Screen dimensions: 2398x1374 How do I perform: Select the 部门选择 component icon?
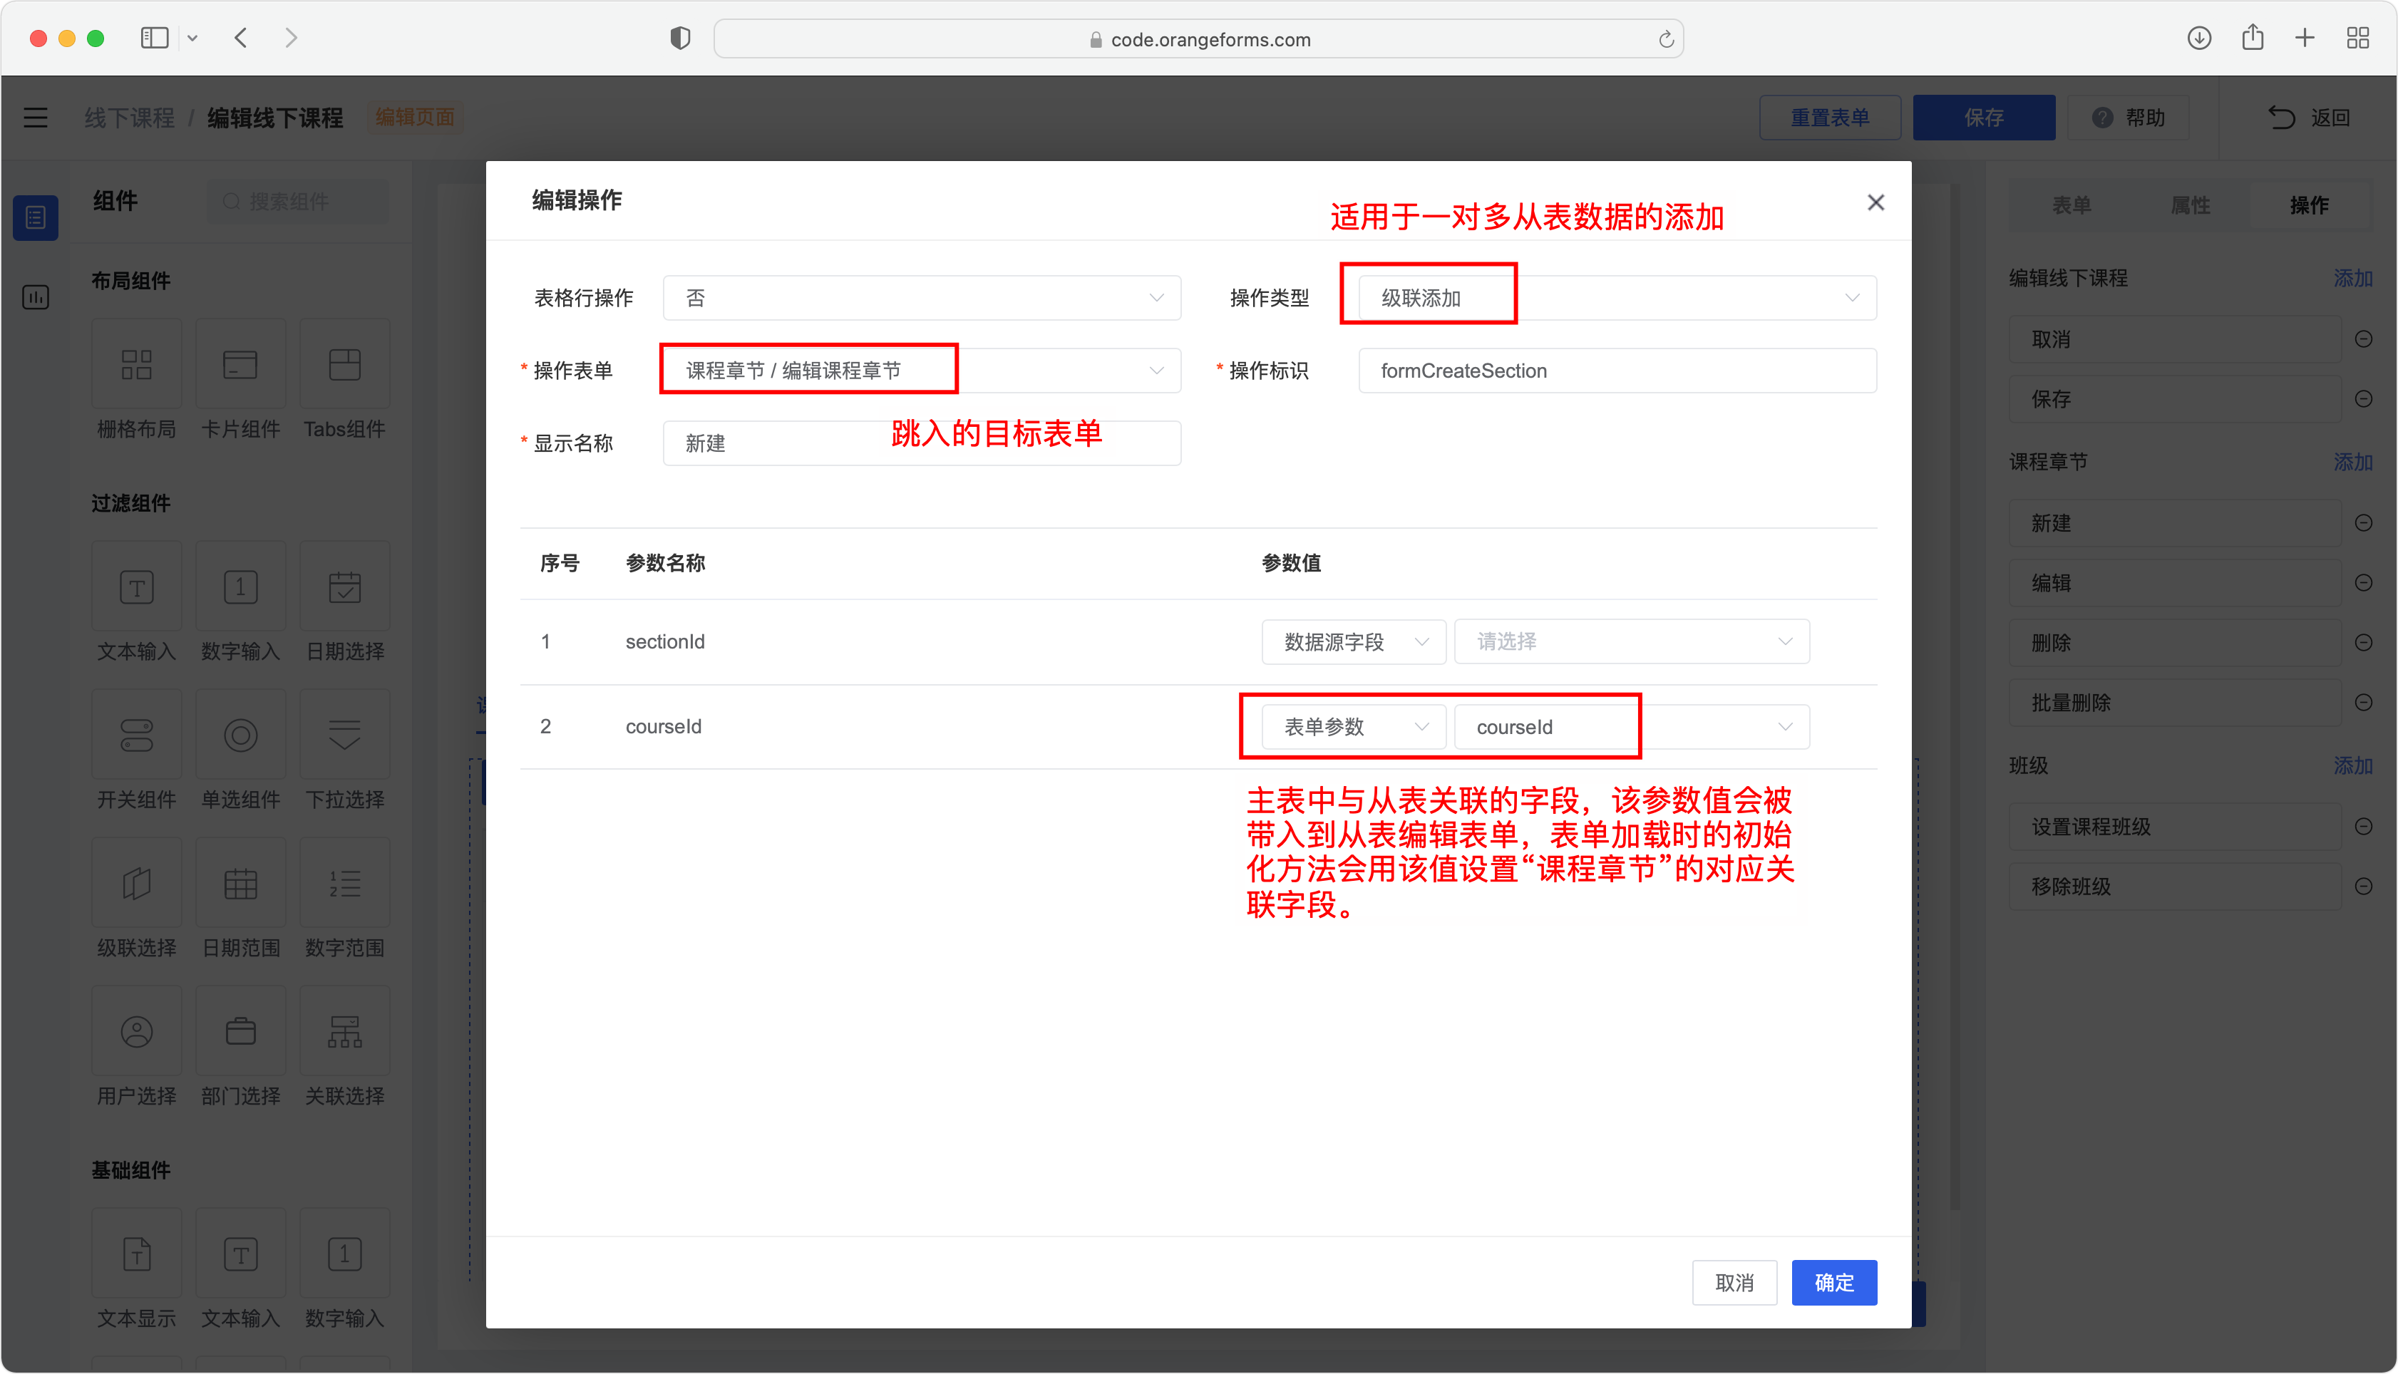tap(240, 1031)
